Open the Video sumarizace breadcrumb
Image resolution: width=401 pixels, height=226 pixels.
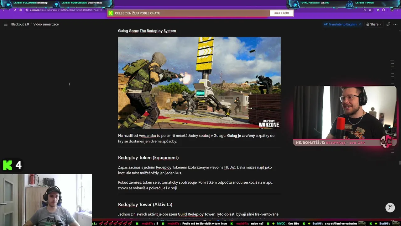coord(46,24)
